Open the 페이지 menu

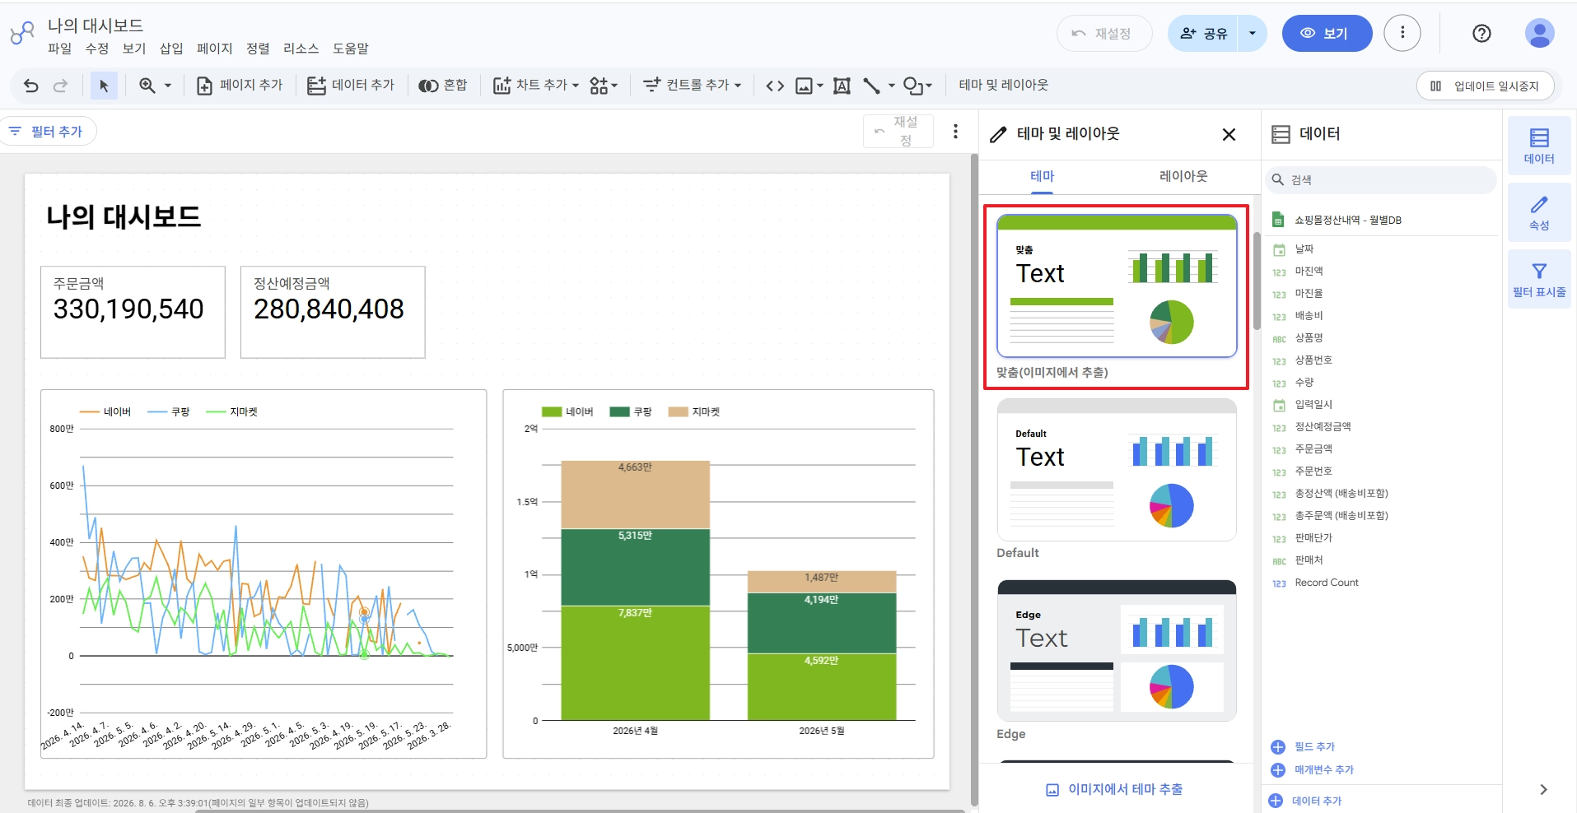pos(215,49)
